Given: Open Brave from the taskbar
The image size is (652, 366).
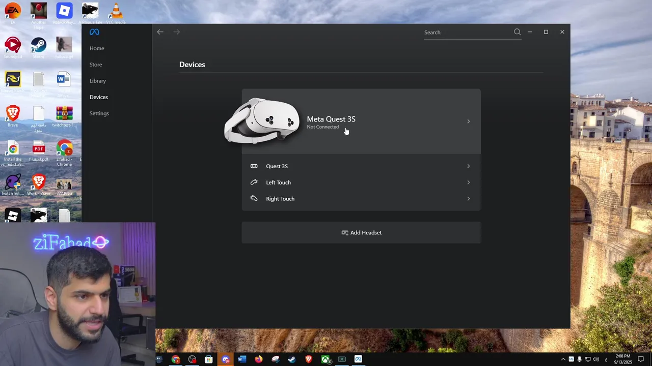Looking at the screenshot, I should coord(309,359).
